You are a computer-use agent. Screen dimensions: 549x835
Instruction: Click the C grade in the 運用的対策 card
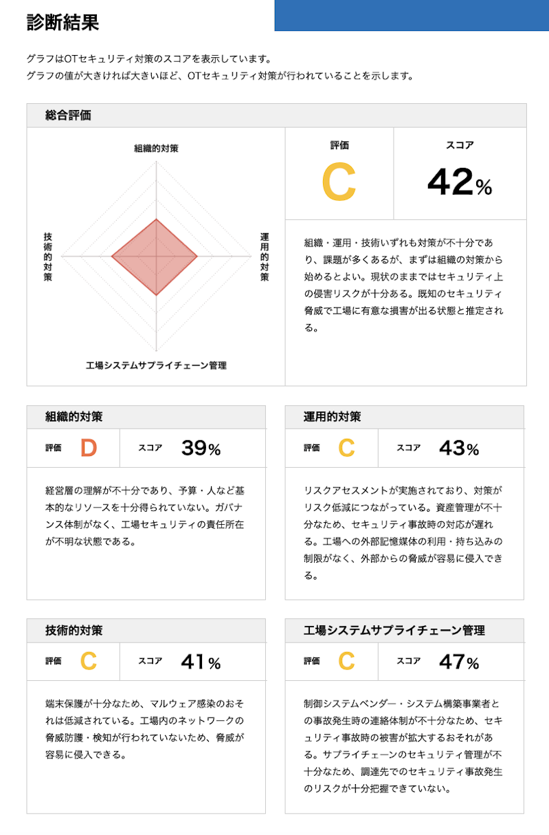346,448
